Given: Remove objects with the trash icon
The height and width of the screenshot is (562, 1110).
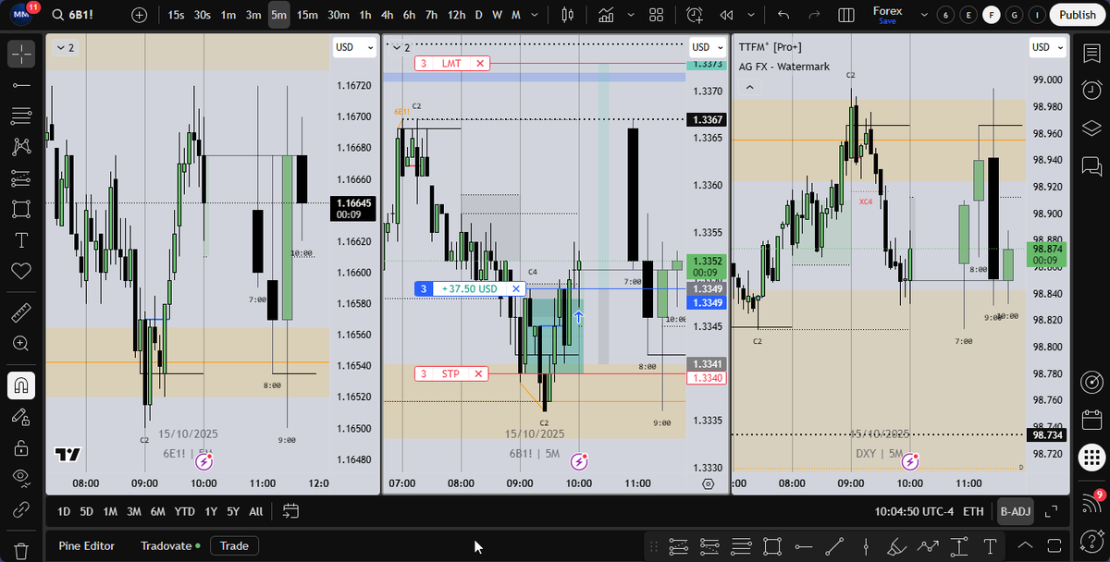Looking at the screenshot, I should (x=21, y=550).
